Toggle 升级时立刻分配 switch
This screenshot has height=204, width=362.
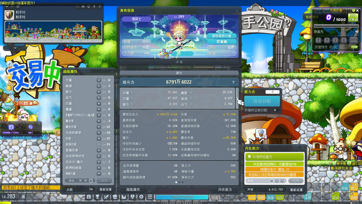tap(276, 110)
